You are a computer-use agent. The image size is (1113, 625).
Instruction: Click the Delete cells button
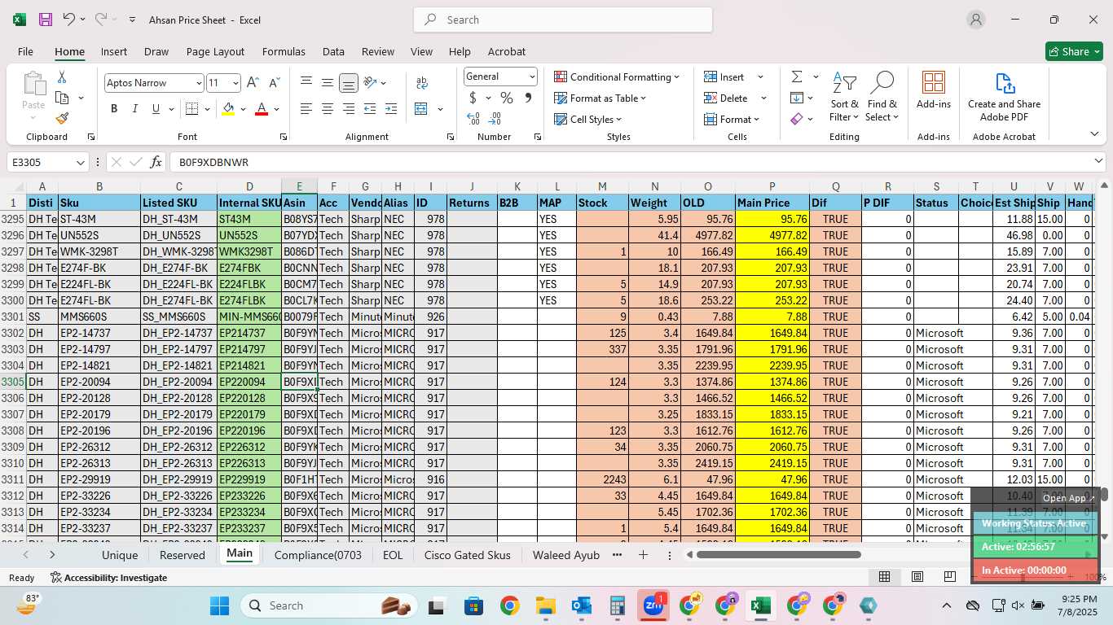pos(727,98)
